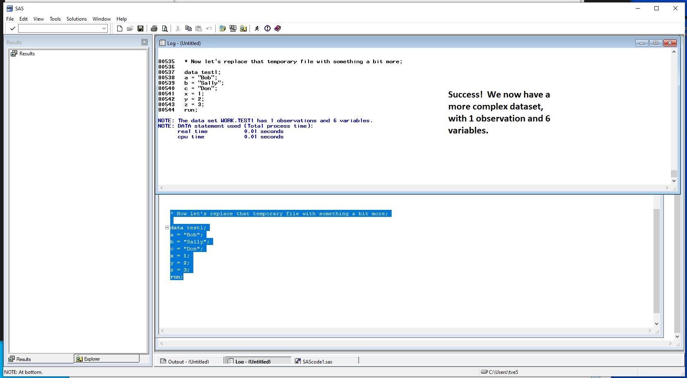This screenshot has height=378, width=687.
Task: Click the checkmark beside the command box
Action: pos(13,29)
